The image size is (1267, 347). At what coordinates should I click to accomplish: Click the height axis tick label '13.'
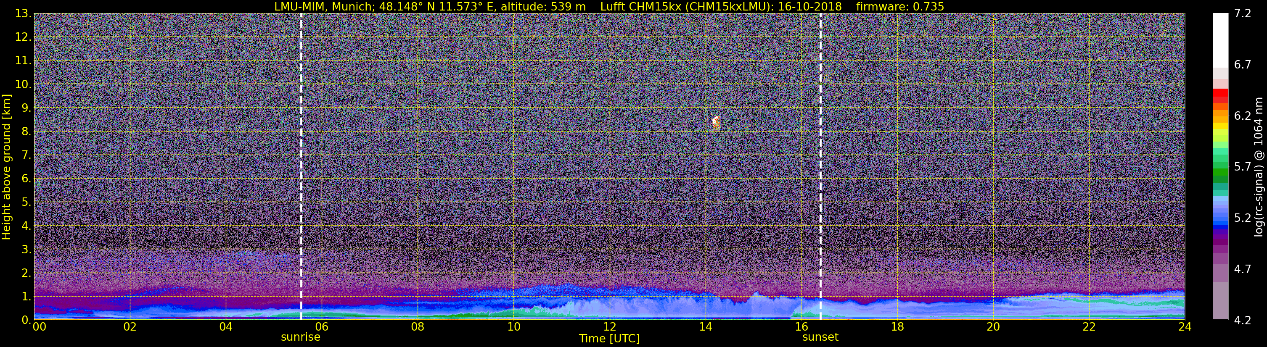pos(23,14)
